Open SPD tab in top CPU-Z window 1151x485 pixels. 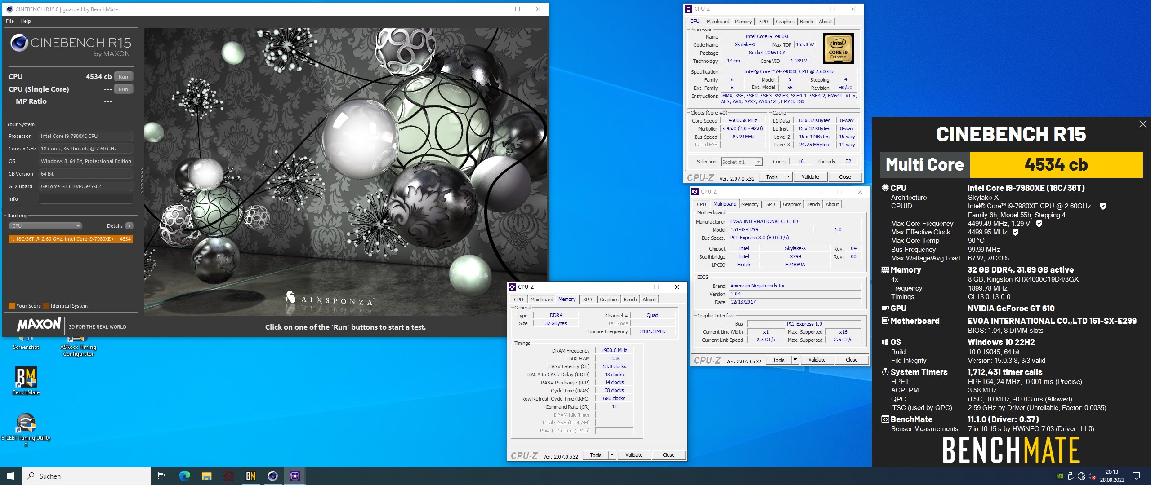764,22
